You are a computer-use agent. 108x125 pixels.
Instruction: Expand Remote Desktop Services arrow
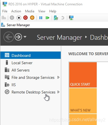point(58,92)
